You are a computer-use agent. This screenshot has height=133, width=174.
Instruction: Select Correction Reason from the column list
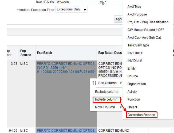(141, 115)
